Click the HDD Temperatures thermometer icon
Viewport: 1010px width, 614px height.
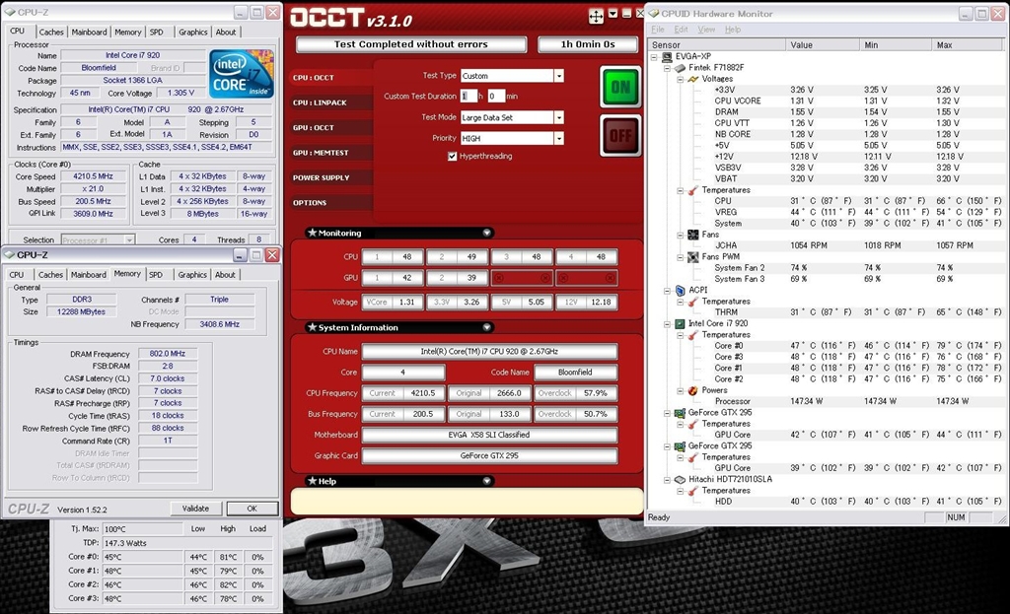click(692, 491)
